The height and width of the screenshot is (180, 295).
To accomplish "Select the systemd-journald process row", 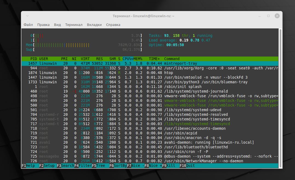I will pyautogui.click(x=150, y=91).
